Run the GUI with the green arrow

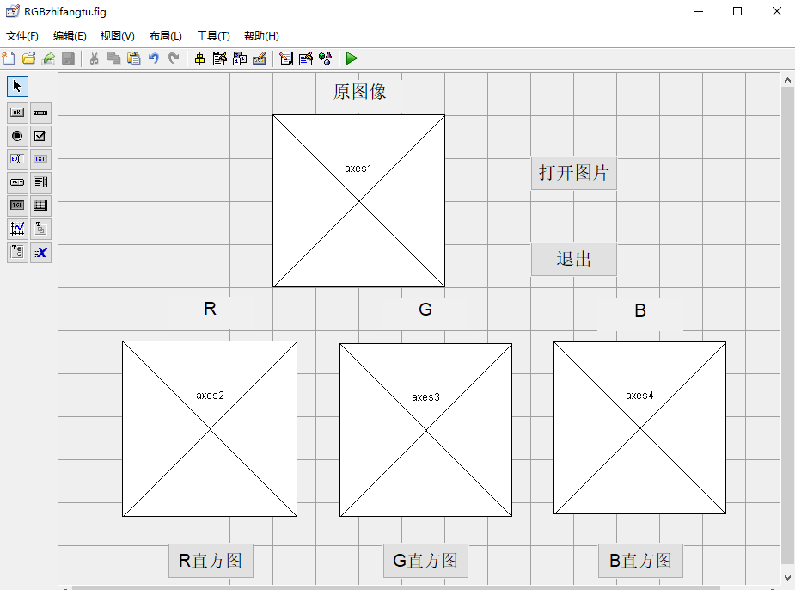coord(352,58)
